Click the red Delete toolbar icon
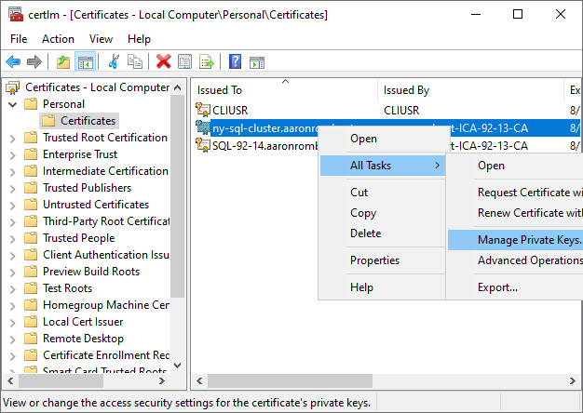583x413 pixels. tap(164, 61)
